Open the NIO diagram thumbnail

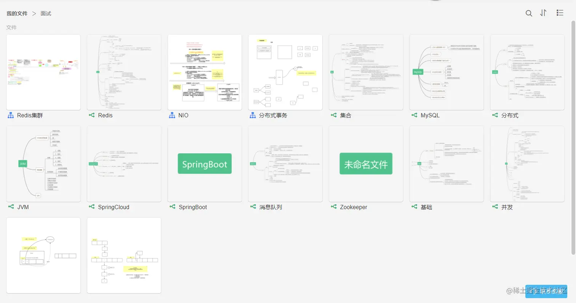click(205, 72)
